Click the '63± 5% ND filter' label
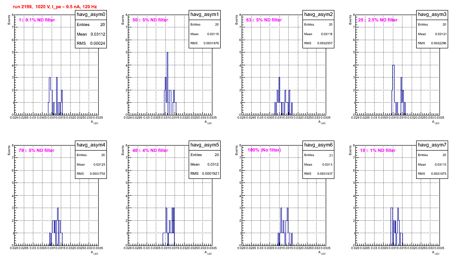The width and height of the screenshot is (455, 261). (x=264, y=20)
